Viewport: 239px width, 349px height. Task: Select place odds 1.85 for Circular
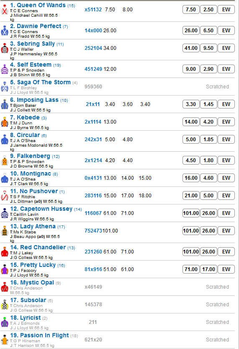pyautogui.click(x=208, y=140)
